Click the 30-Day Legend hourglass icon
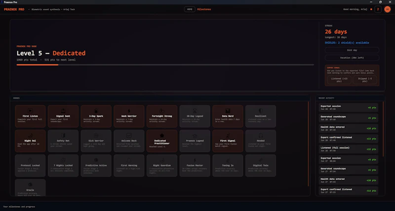 coord(195,110)
